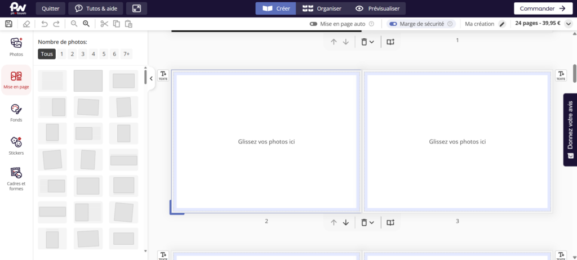Viewport: 577px width, 260px height.
Task: Click the eraser icon in toolbar
Action: click(x=26, y=24)
